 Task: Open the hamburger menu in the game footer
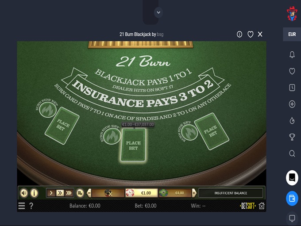22,206
